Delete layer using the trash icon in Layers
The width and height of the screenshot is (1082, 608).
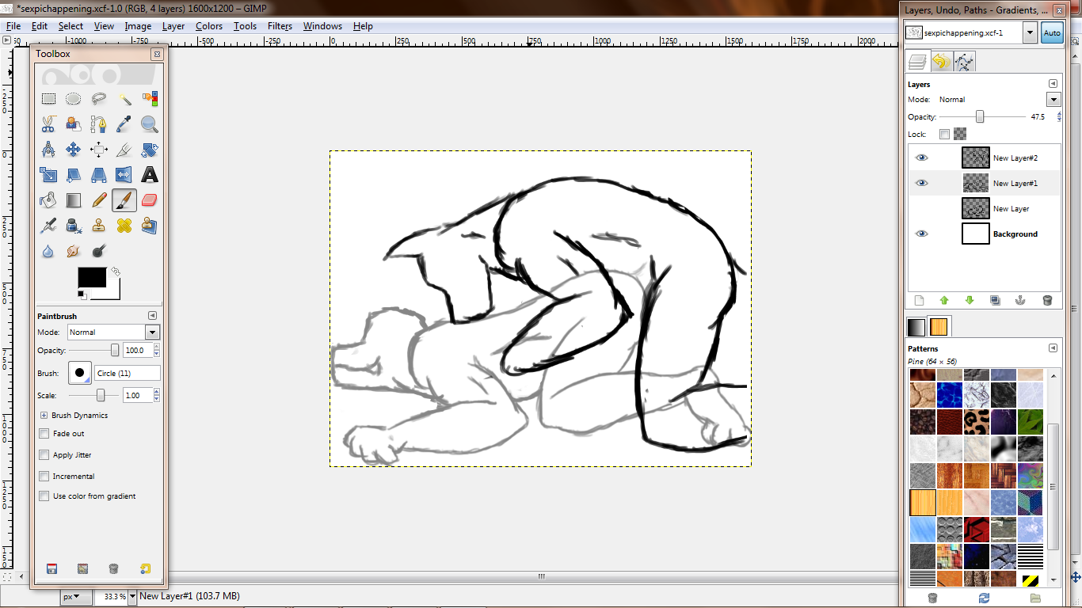[1047, 301]
